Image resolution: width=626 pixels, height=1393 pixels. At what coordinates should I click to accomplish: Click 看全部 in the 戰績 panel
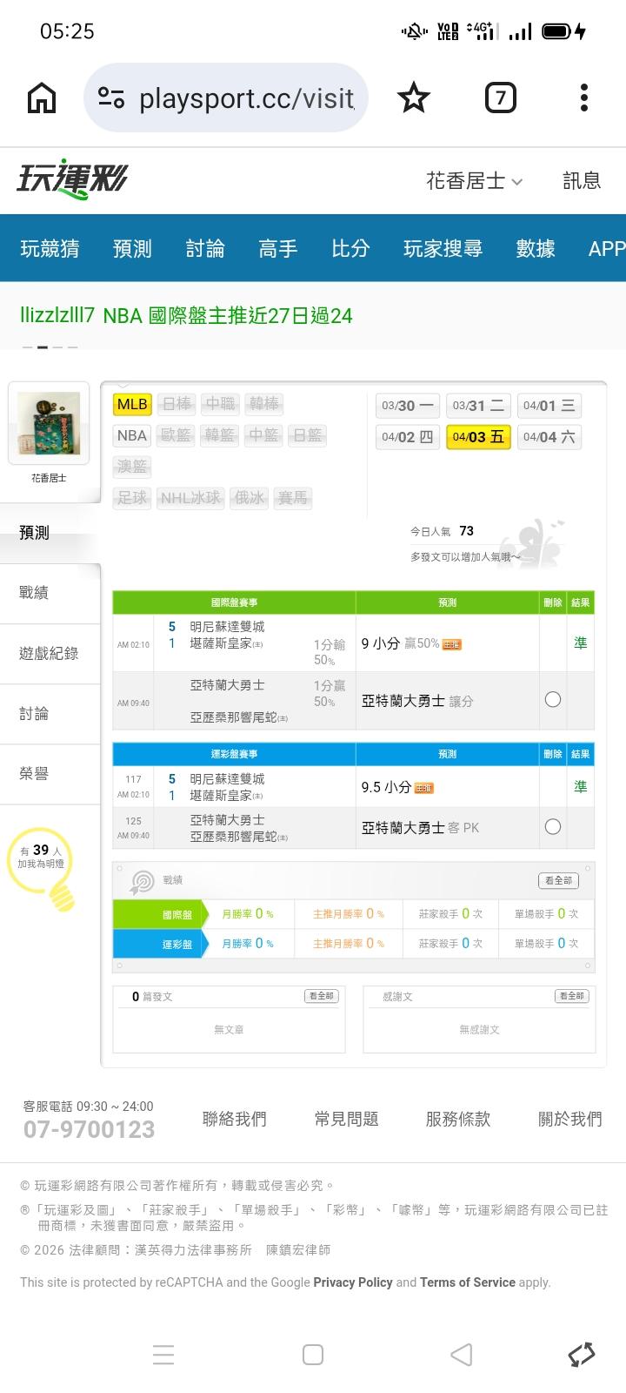click(558, 880)
